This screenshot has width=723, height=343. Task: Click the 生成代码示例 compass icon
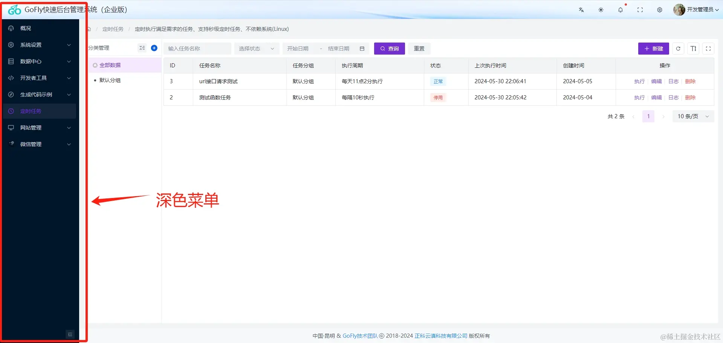click(x=11, y=95)
